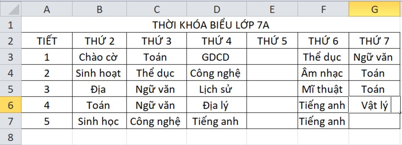This screenshot has width=402, height=145.
Task: Select column A header
Action: [47, 9]
